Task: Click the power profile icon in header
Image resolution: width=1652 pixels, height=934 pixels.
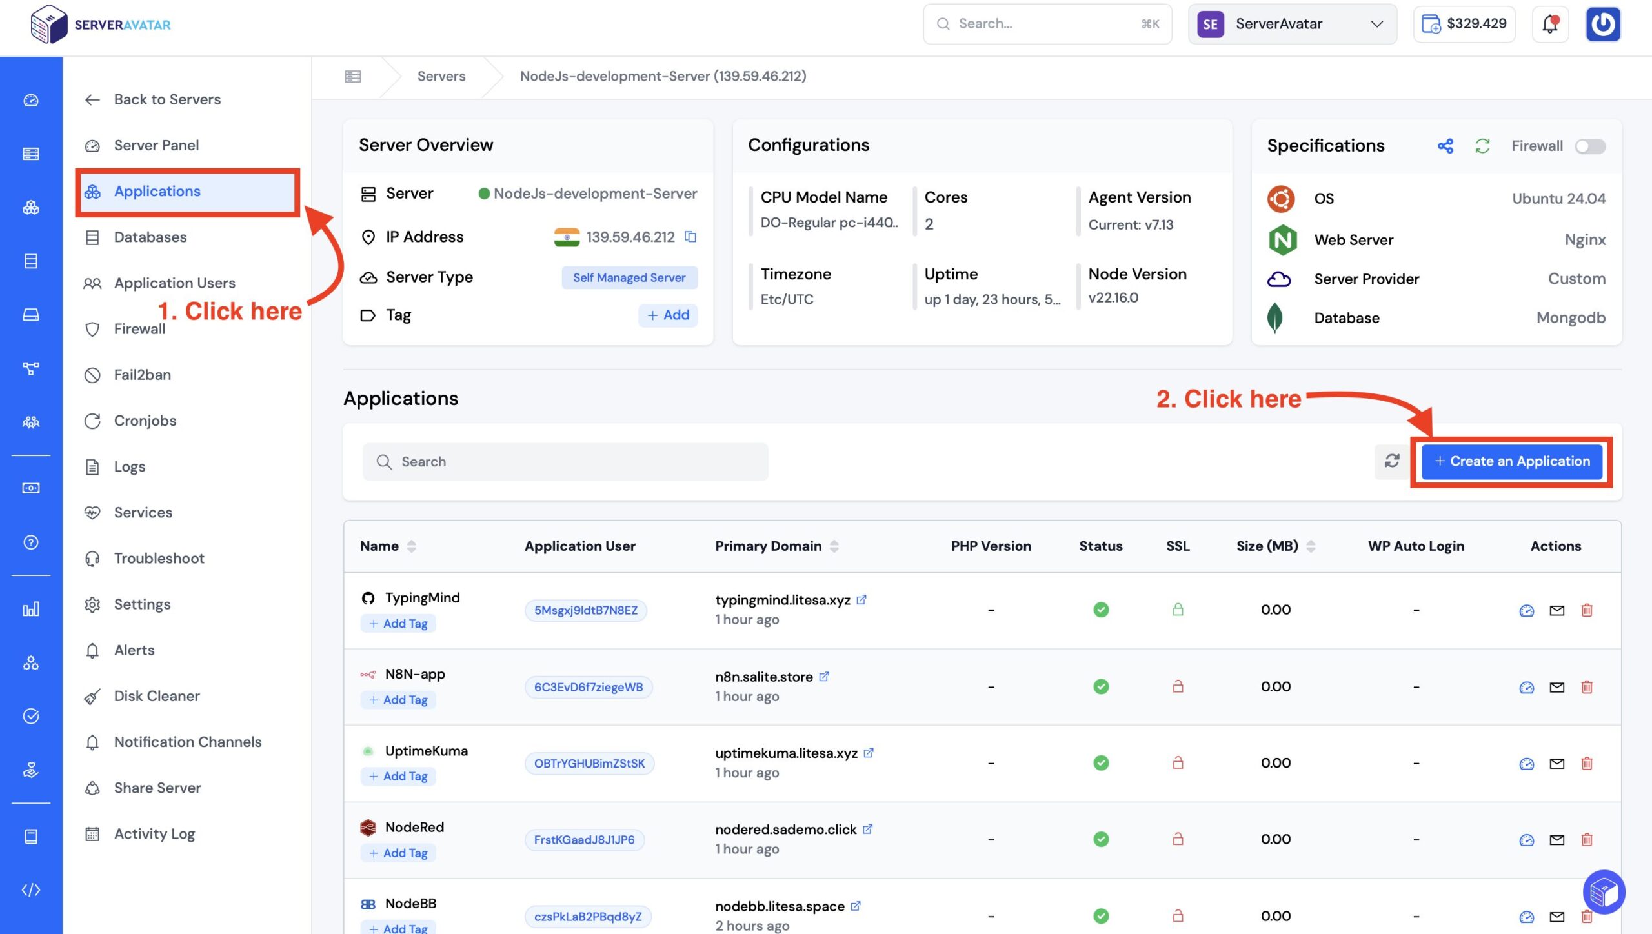Action: (x=1603, y=24)
